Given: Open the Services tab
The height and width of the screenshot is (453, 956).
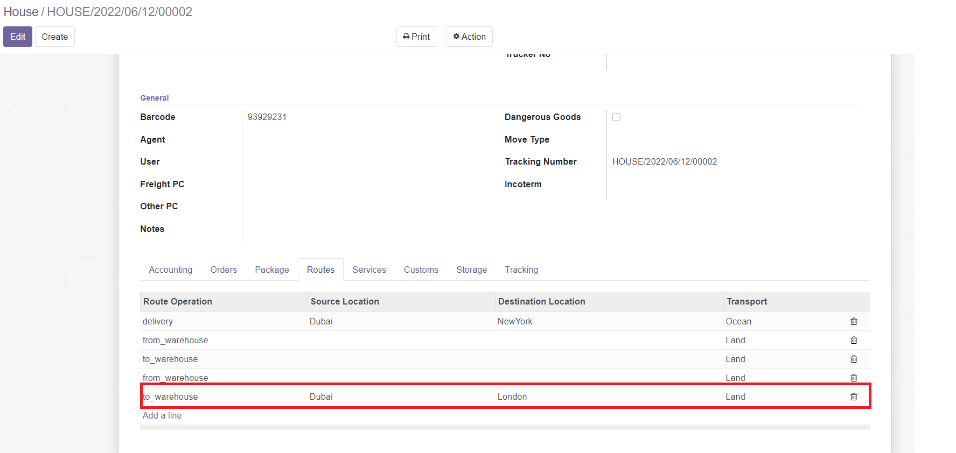Looking at the screenshot, I should [x=369, y=270].
